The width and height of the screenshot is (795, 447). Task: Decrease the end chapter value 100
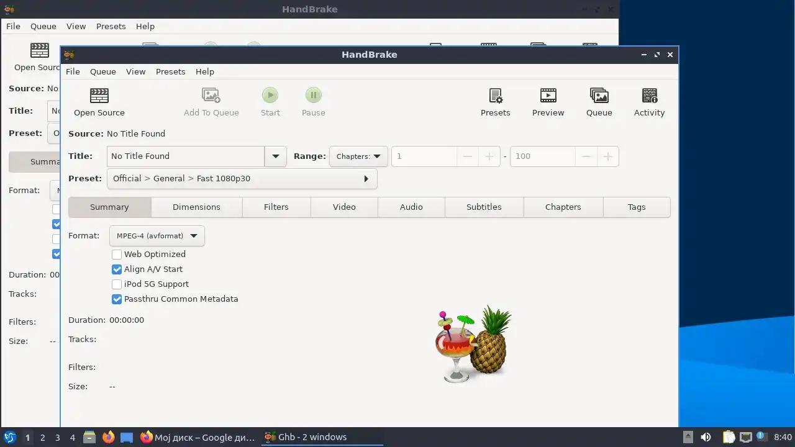click(586, 156)
